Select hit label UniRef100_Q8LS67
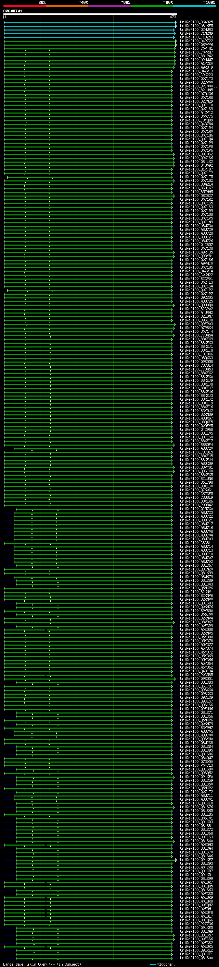 [x=196, y=565]
